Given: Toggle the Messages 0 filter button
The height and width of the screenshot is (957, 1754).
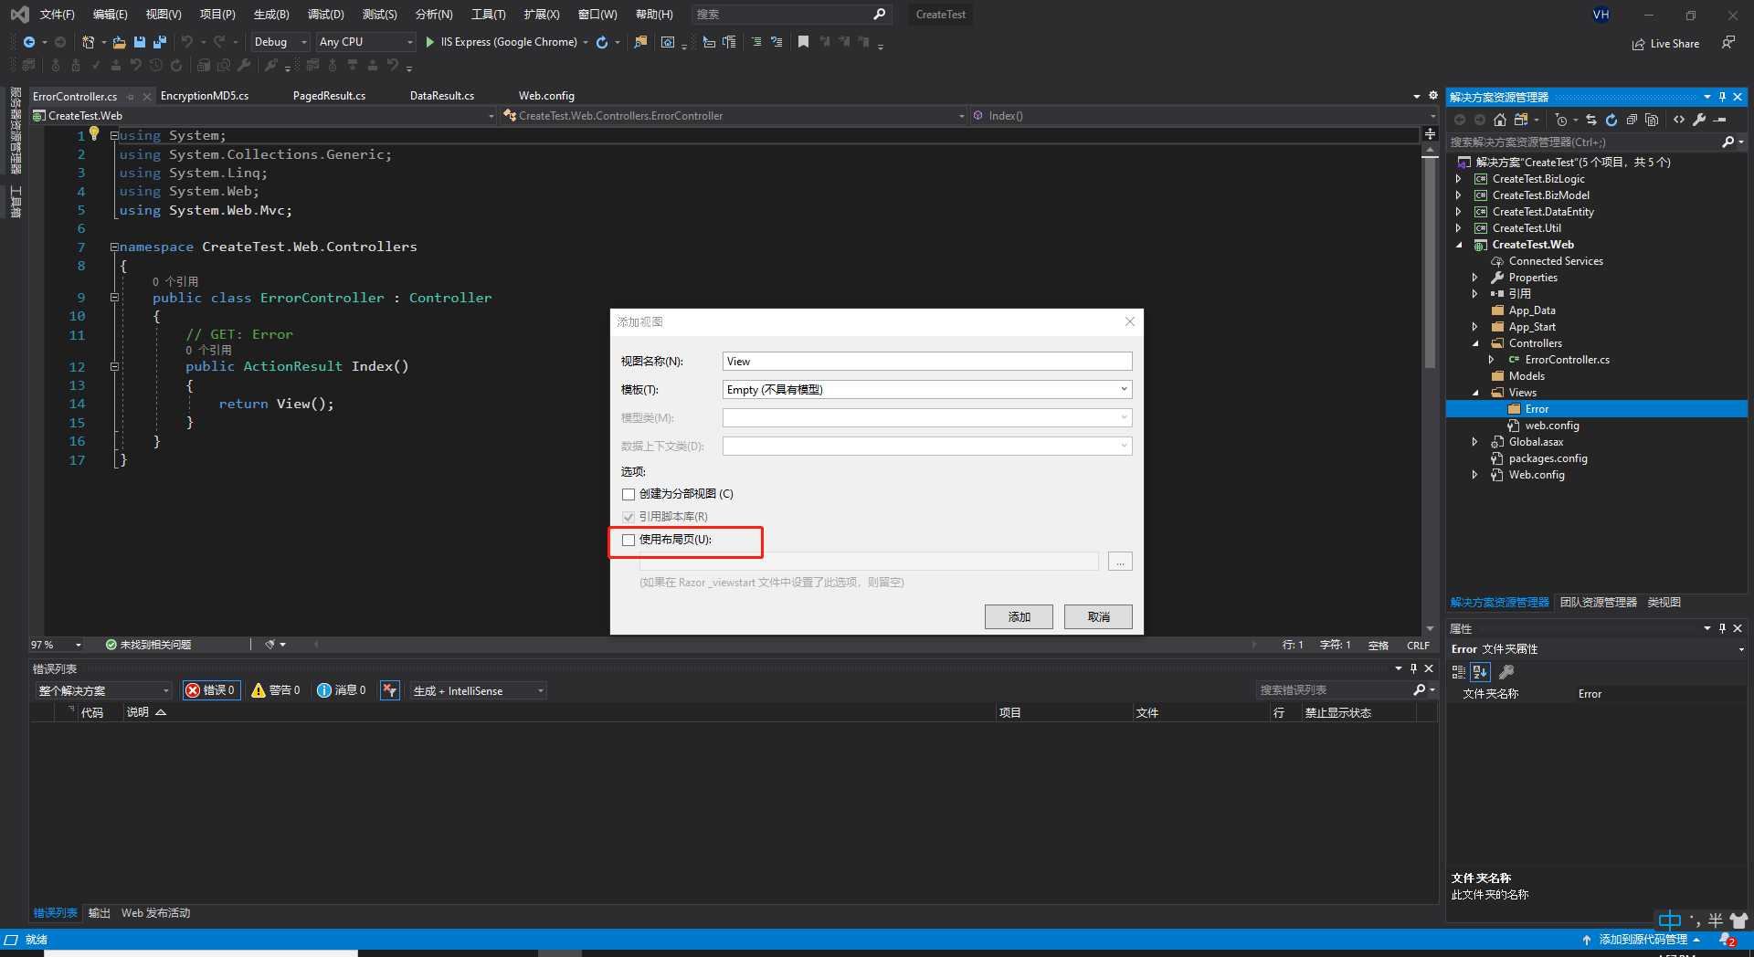Looking at the screenshot, I should 342,690.
